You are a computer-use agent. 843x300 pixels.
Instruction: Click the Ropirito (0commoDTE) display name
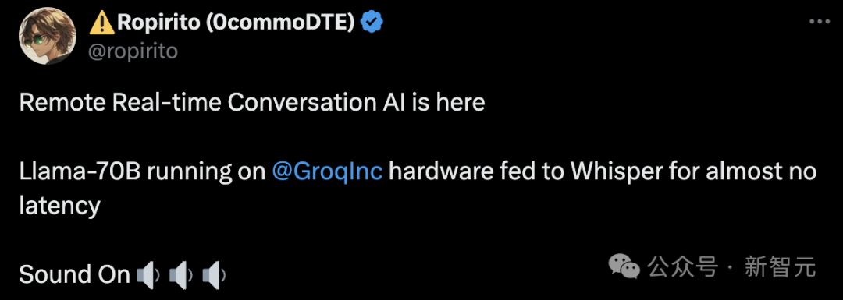pos(236,22)
